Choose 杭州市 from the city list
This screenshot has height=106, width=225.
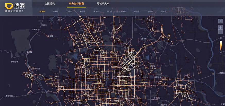83,11
